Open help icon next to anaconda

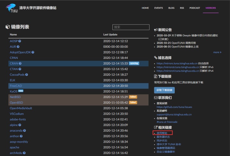(25, 131)
